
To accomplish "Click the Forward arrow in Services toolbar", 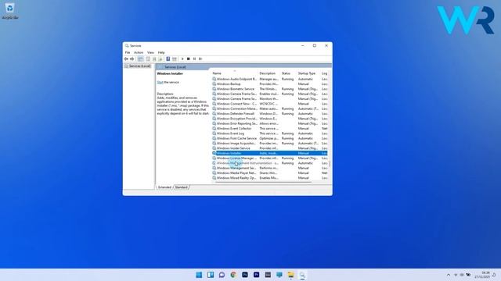I will click(132, 59).
